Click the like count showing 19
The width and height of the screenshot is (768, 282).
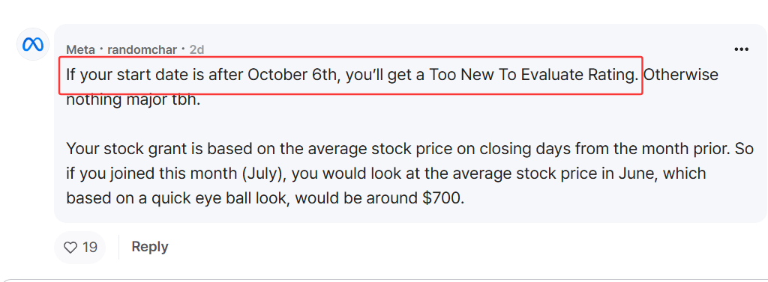point(90,248)
